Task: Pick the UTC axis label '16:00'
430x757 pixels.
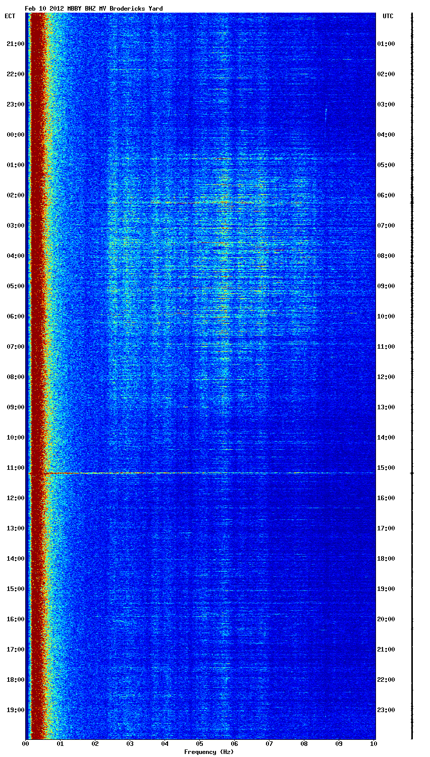Action: tap(386, 498)
